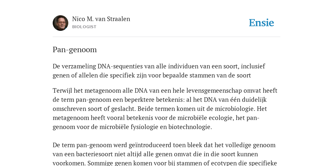Image resolution: width=333 pixels, height=166 pixels.
Task: Select the Pan-genoom article heading
Action: (x=75, y=50)
